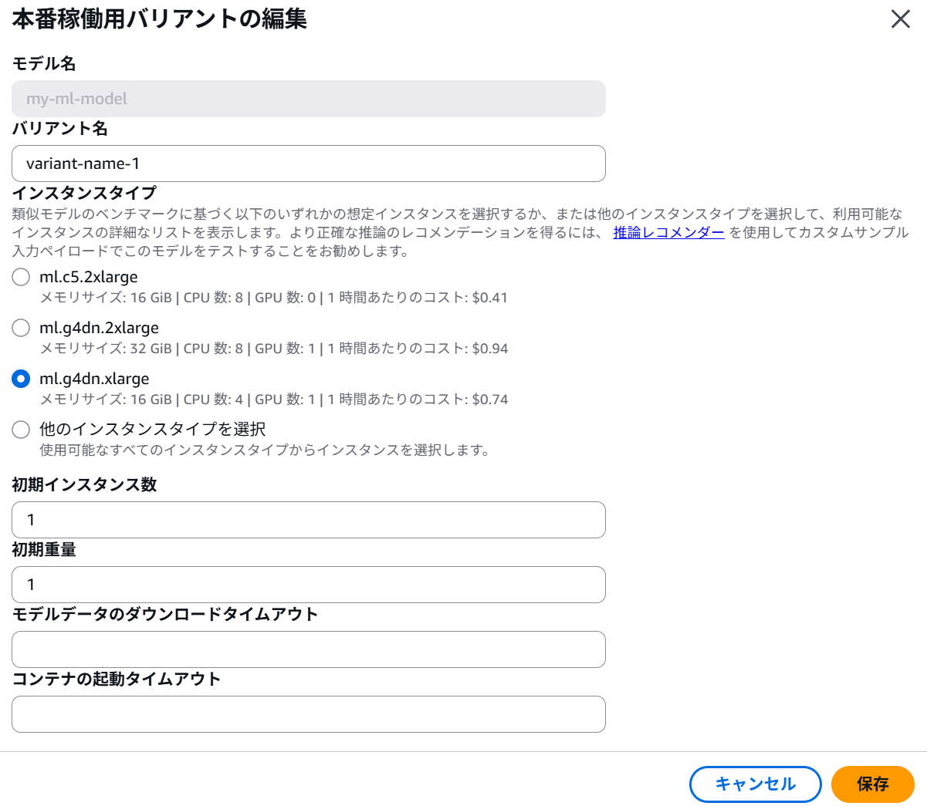
Task: Select the ml.c5.2xlarge instance type
Action: (21, 277)
